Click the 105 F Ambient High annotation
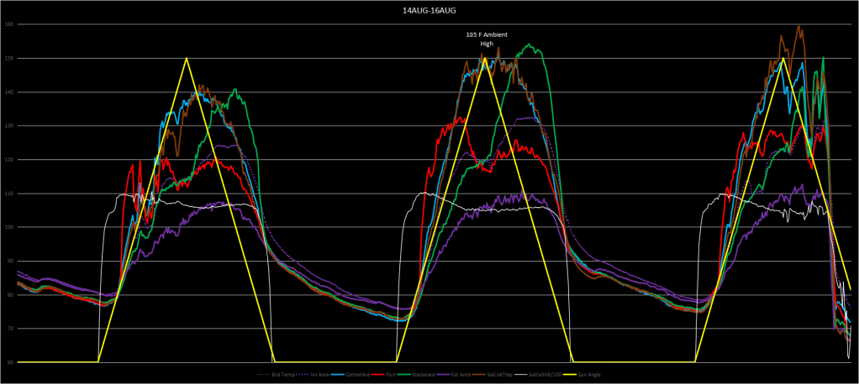 coord(487,39)
